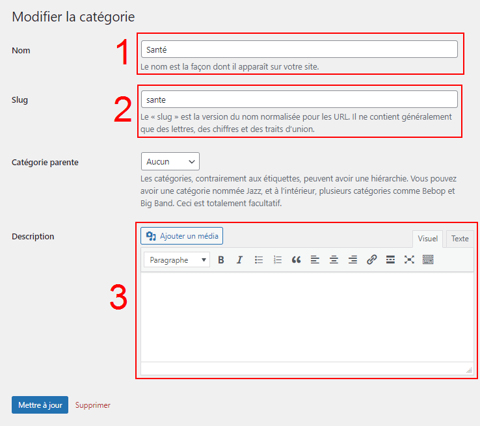Click the Ajouter un média button
The height and width of the screenshot is (426, 480).
click(x=182, y=235)
